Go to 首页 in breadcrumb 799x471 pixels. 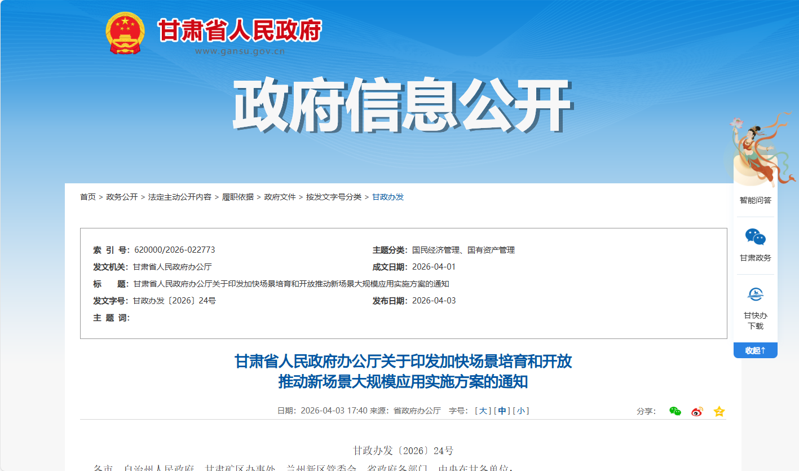87,197
